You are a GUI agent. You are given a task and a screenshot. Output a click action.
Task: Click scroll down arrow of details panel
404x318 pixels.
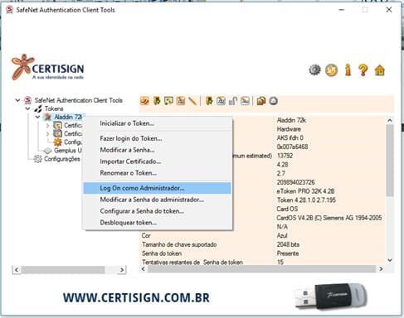(x=390, y=260)
